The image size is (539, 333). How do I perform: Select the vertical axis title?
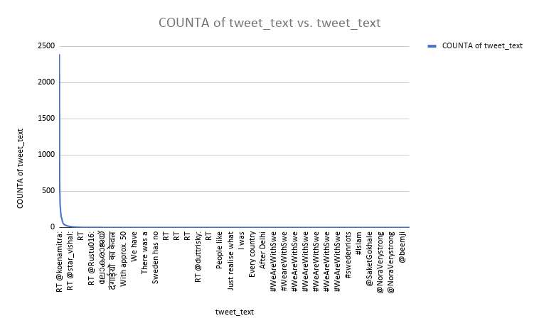[x=22, y=168]
